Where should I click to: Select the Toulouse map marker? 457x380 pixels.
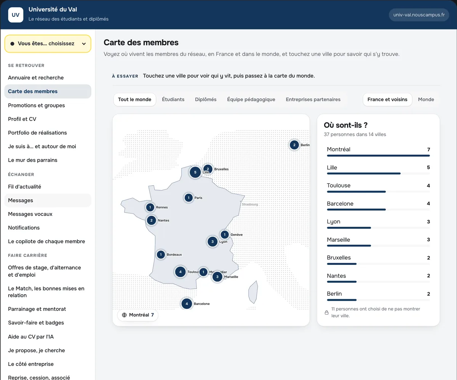tap(180, 272)
